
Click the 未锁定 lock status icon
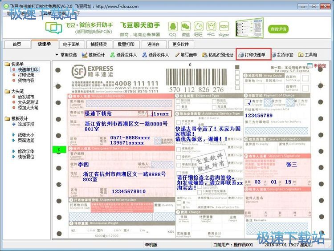310,66
